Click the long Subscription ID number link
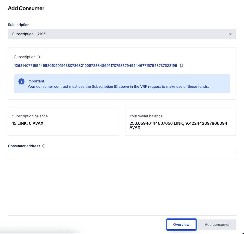Image resolution: width=244 pixels, height=234 pixels. click(x=96, y=66)
